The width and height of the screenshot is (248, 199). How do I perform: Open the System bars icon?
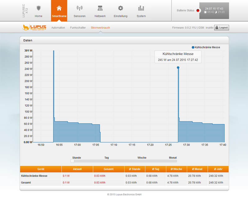(x=141, y=8)
